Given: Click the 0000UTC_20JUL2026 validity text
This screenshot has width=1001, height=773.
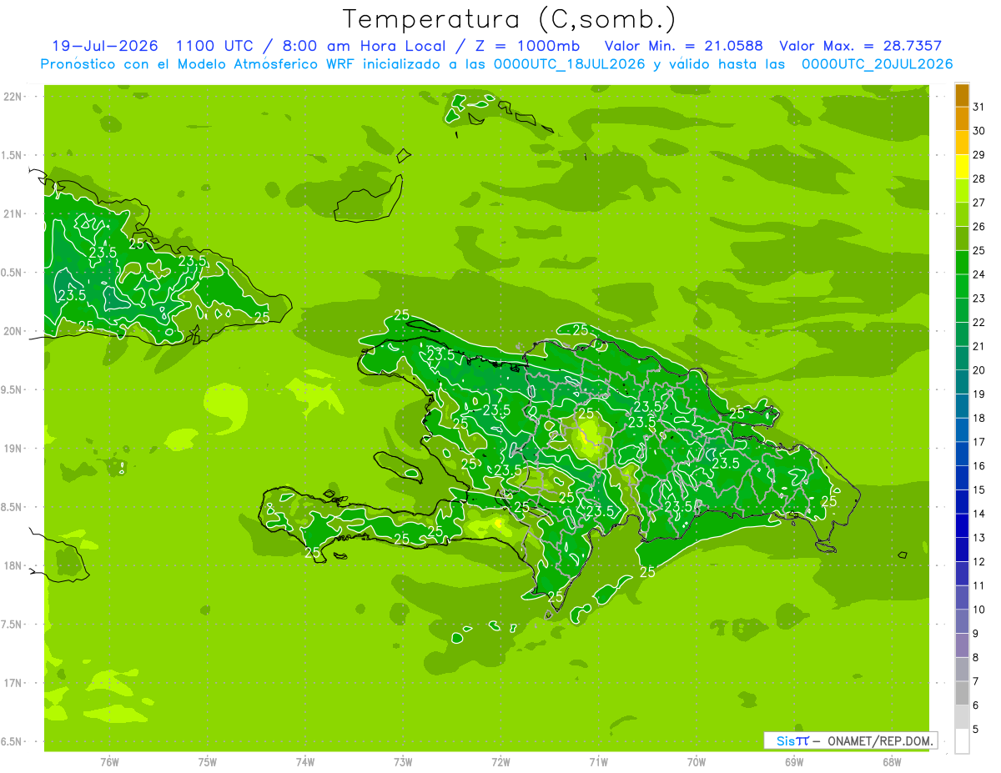Looking at the screenshot, I should click(878, 64).
